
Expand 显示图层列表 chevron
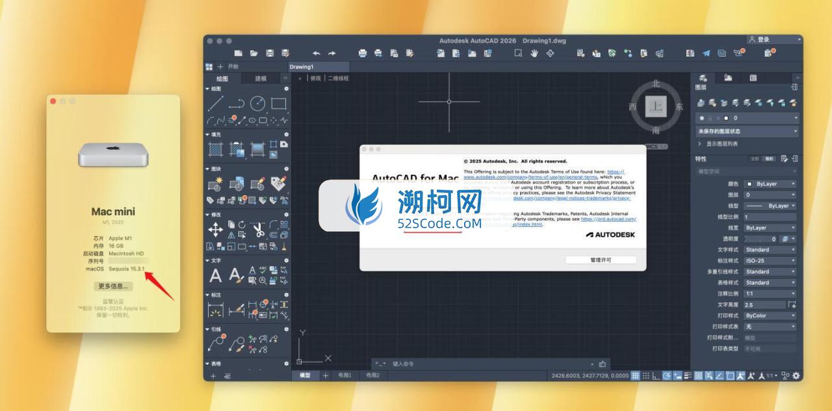click(x=700, y=144)
